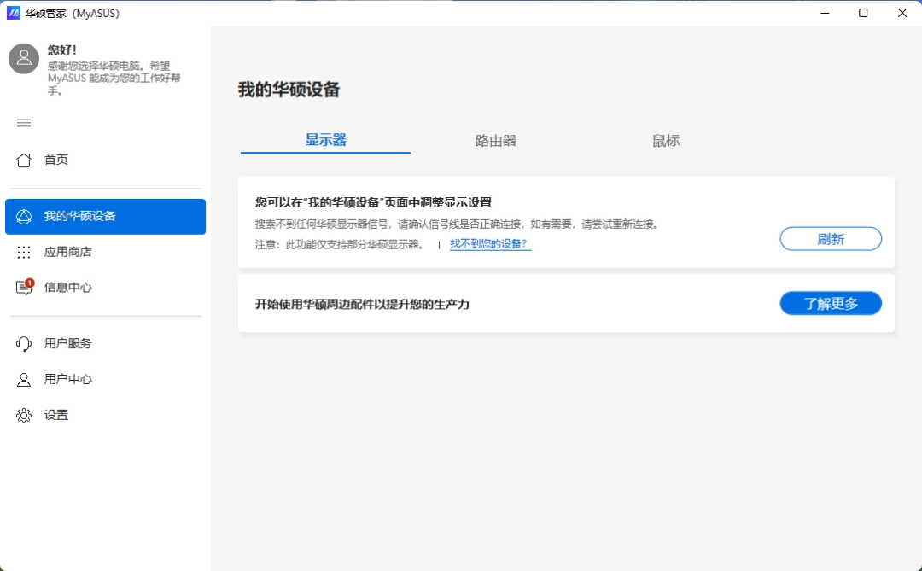
Task: Open the 找不到您的设备? link
Action: click(489, 242)
